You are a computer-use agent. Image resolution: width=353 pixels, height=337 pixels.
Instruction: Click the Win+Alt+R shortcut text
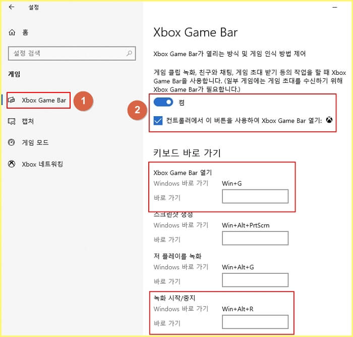pos(238,309)
